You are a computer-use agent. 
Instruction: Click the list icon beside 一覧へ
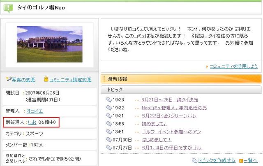pyautogui.click(x=241, y=160)
